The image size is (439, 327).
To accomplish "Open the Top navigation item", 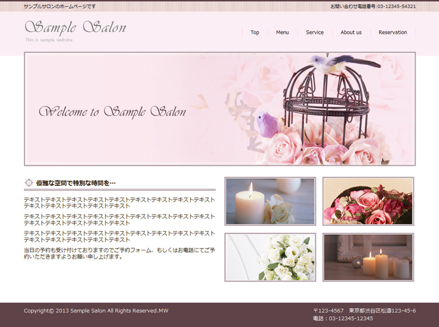I will 255,32.
